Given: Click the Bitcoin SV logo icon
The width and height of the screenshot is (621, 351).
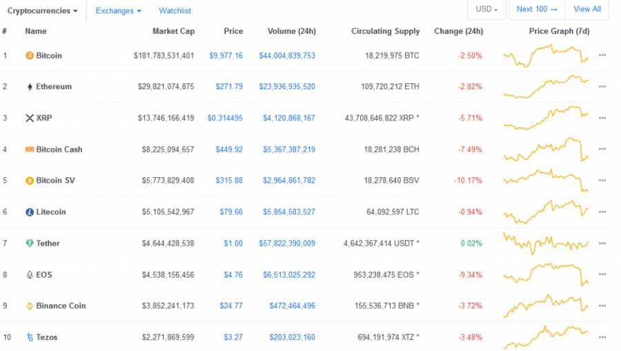Looking at the screenshot, I should (30, 181).
